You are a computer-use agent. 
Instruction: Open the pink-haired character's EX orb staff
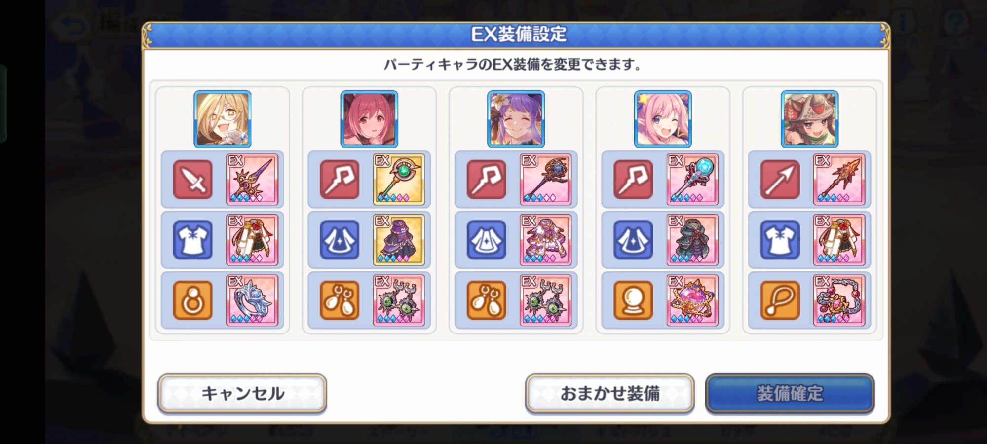coord(692,180)
